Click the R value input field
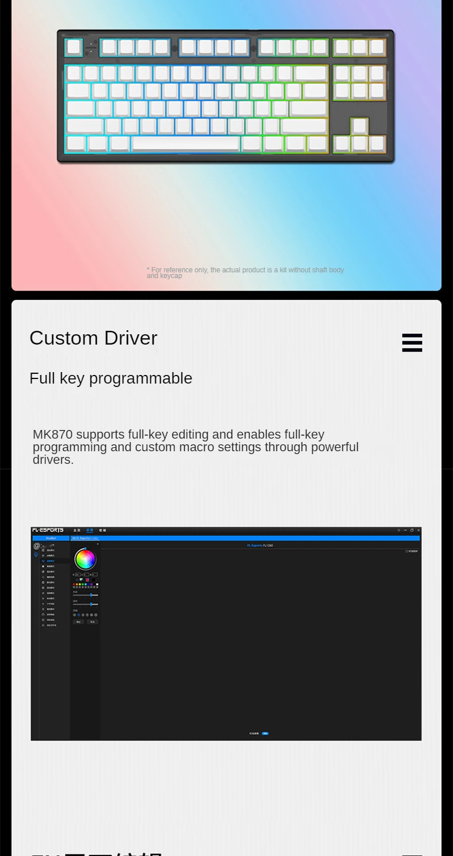The height and width of the screenshot is (856, 453). [x=77, y=574]
